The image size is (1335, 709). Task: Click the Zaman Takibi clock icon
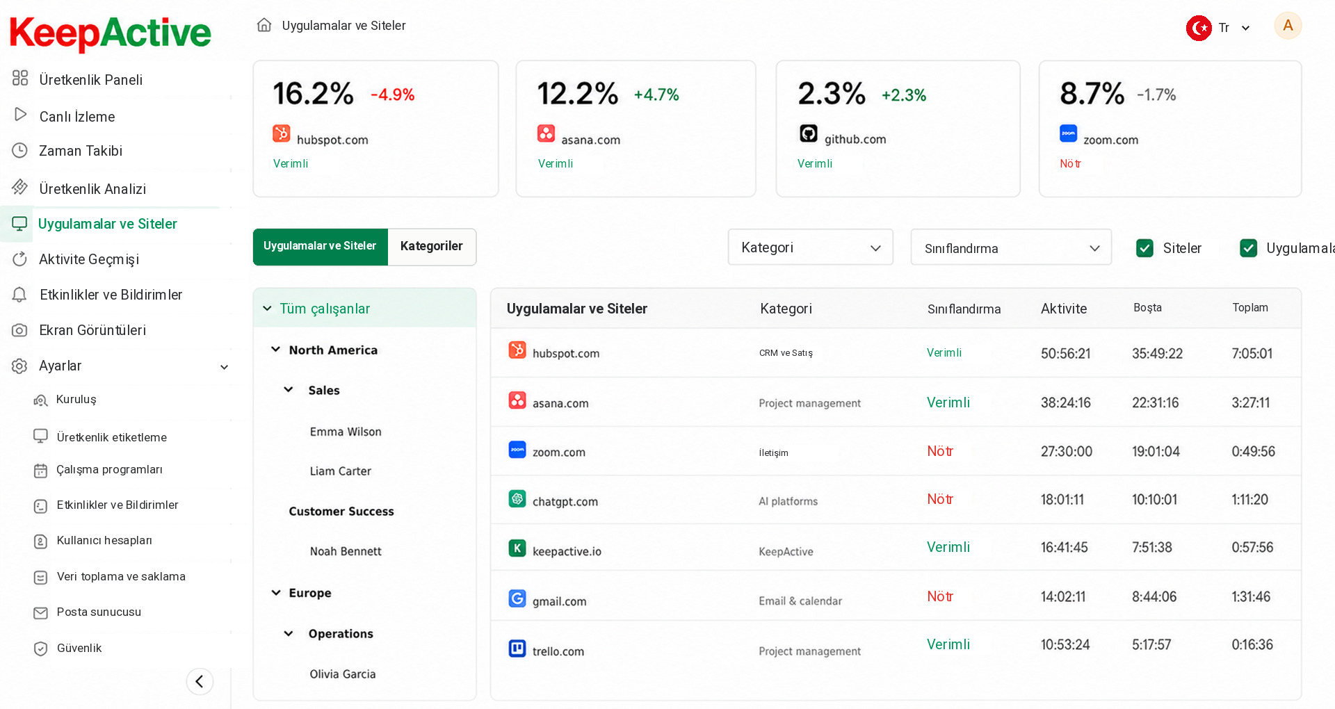(x=19, y=150)
